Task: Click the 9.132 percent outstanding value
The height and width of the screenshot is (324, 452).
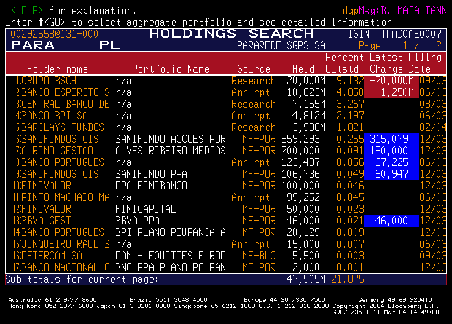Action: tap(350, 81)
